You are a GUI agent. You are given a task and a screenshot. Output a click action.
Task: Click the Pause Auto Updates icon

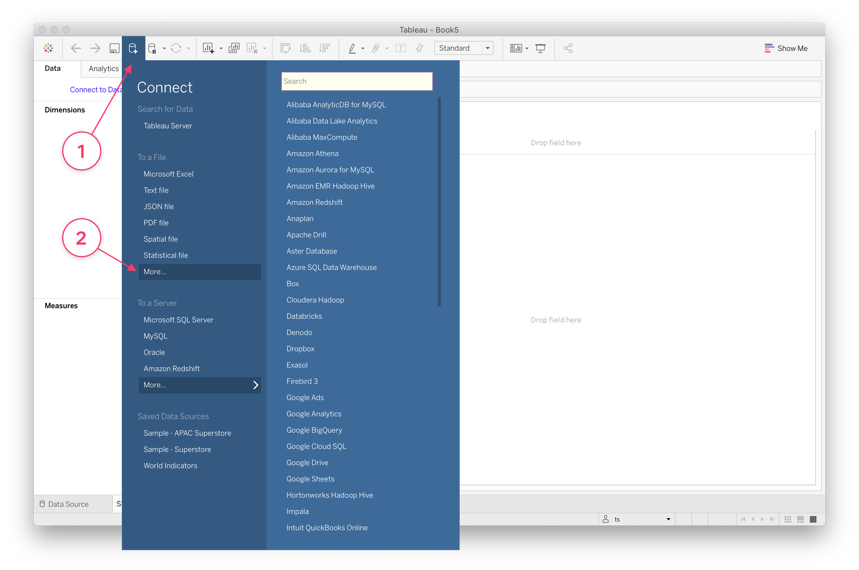(x=152, y=48)
